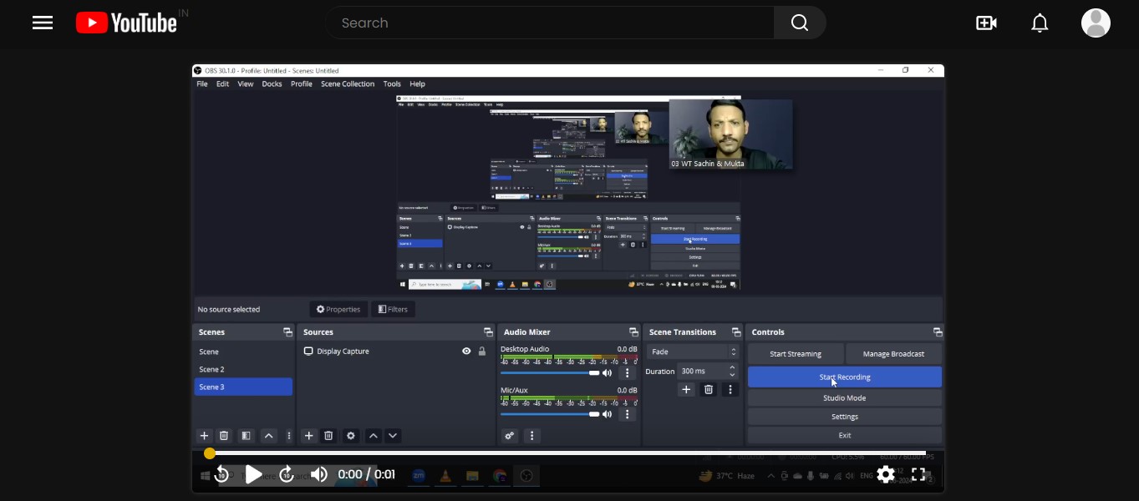Enable Studio Mode button

[x=845, y=398]
